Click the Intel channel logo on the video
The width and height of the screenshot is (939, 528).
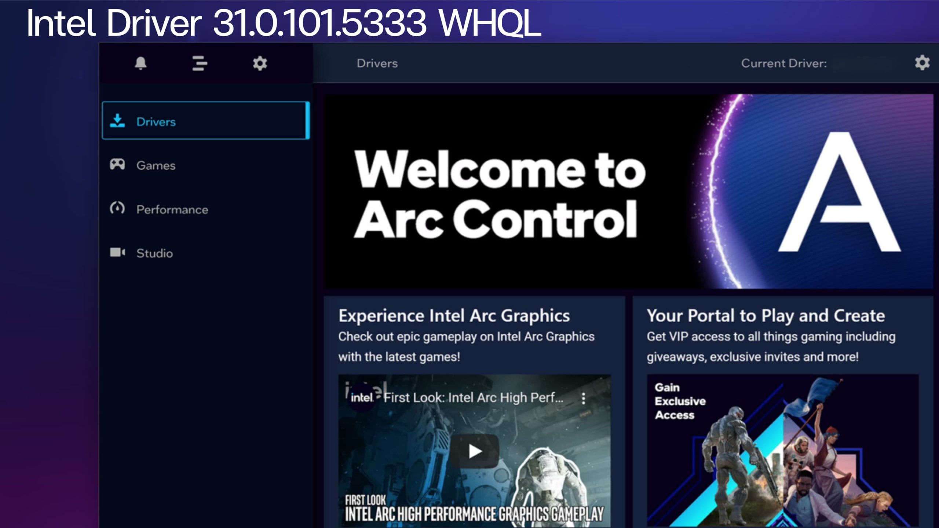[x=362, y=398]
